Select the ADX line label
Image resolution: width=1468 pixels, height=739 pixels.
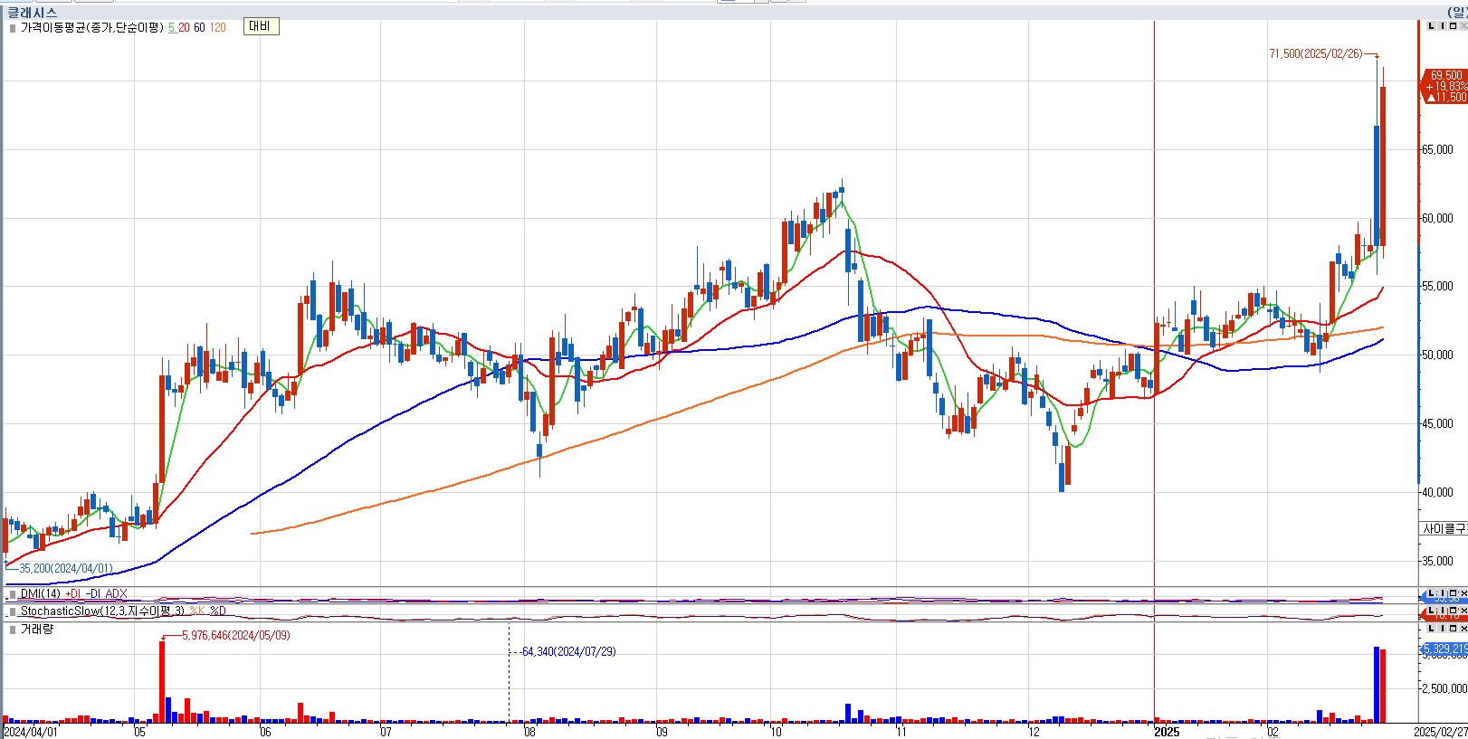click(x=116, y=594)
